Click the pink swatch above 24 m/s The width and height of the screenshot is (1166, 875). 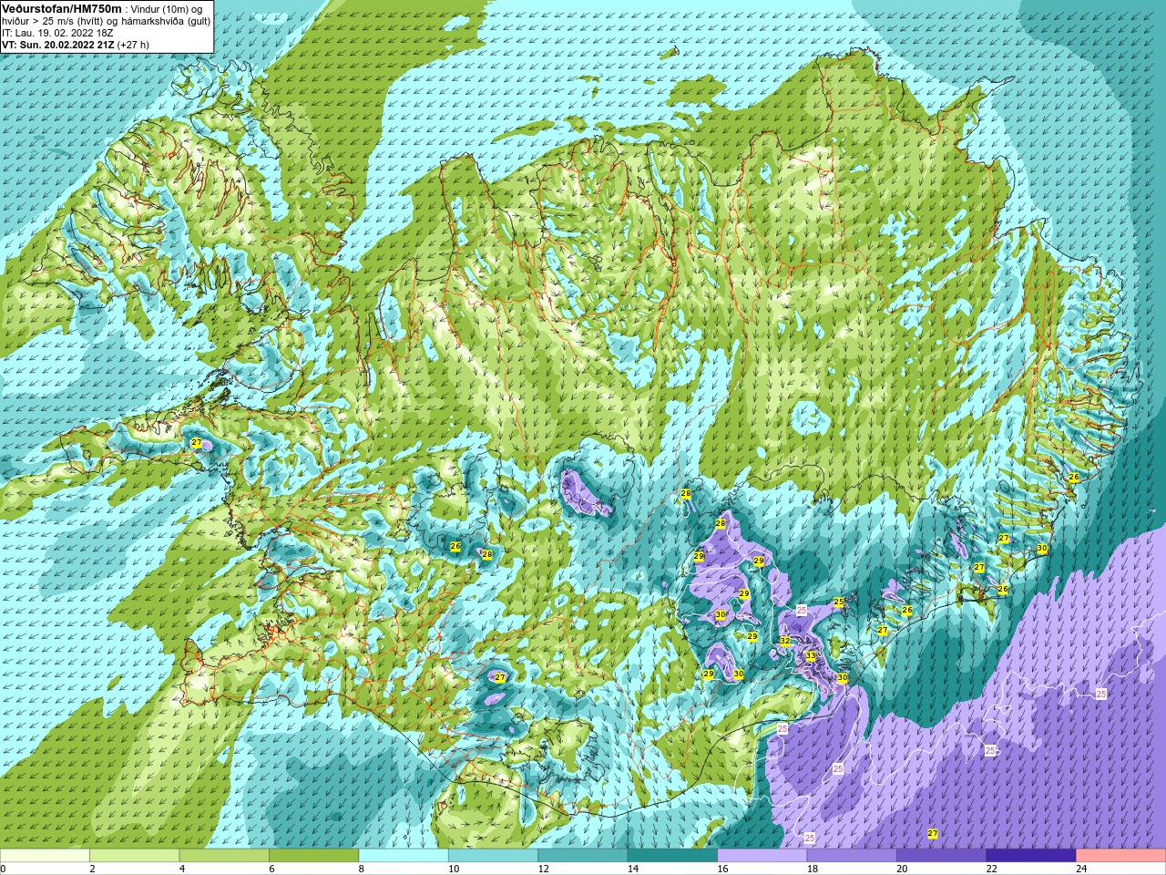tap(1121, 856)
